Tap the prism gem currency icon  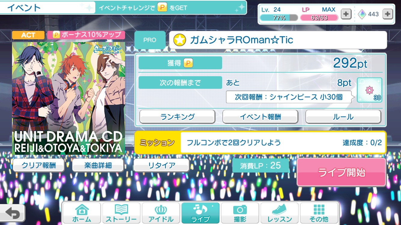(362, 14)
